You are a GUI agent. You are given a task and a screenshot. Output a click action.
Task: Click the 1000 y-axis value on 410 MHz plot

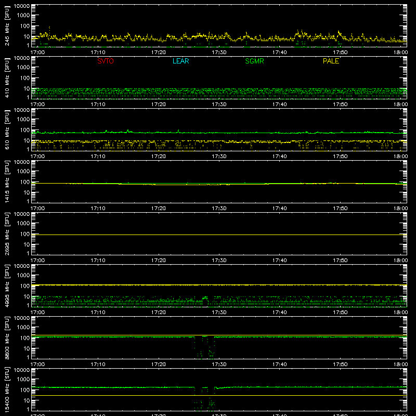coord(23,68)
